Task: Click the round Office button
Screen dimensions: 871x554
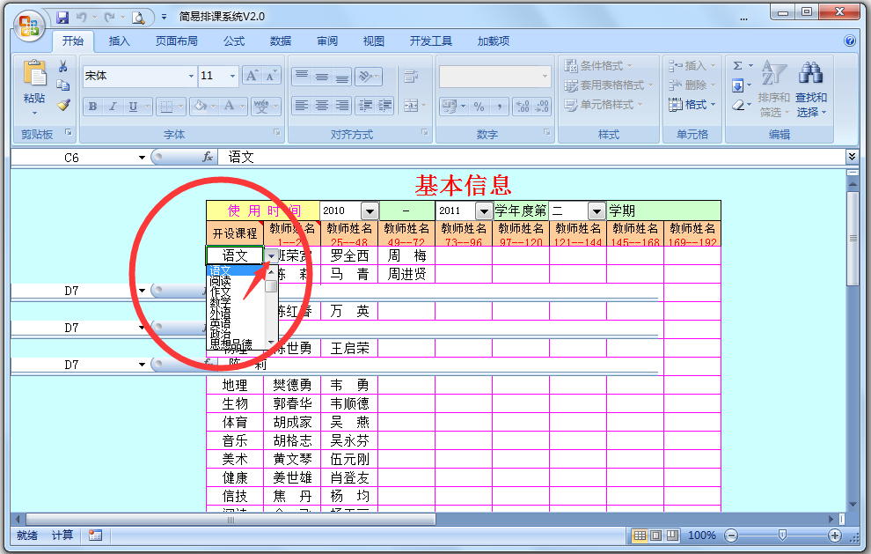Action: coord(29,22)
